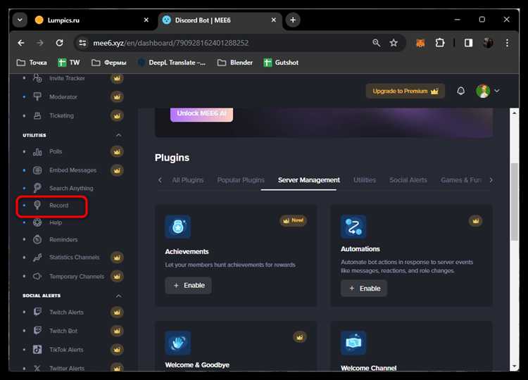The image size is (528, 380).
Task: Show more plugin category tabs
Action: pos(491,180)
